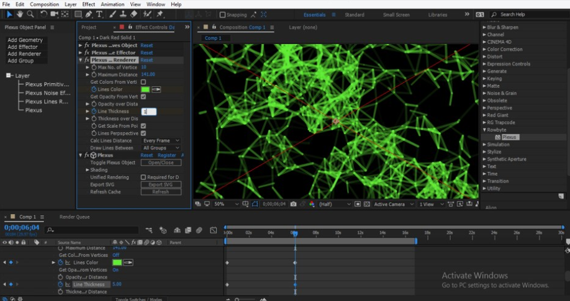This screenshot has width=570, height=301.
Task: Toggle the Snapping checkbox
Action: pos(223,14)
